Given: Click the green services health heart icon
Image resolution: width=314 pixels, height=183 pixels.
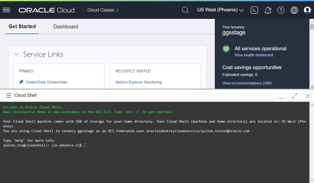Looking at the screenshot, I should pyautogui.click(x=226, y=49).
